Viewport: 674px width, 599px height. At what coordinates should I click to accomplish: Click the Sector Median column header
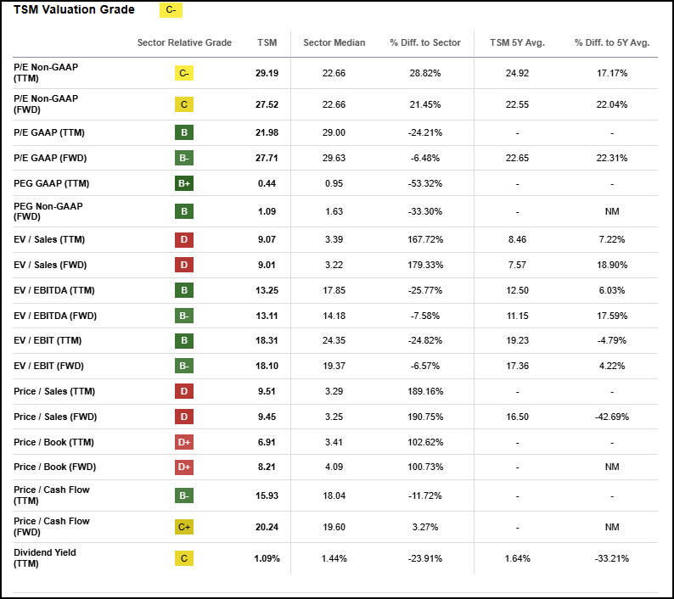[x=334, y=42]
